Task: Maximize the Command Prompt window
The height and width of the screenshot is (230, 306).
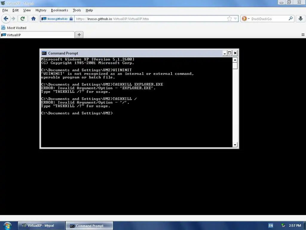Action: (x=230, y=53)
